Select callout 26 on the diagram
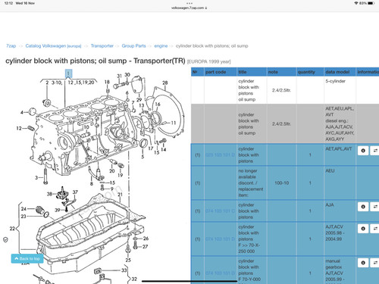The width and height of the screenshot is (379, 284). [146, 239]
